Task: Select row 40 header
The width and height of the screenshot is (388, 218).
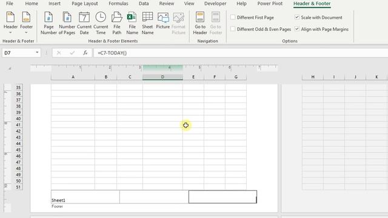Action: click(x=18, y=119)
